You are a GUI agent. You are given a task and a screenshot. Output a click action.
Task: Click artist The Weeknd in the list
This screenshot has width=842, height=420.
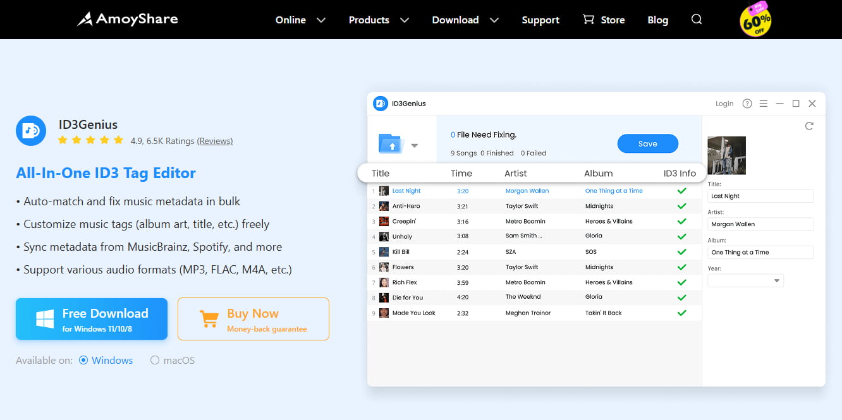tap(523, 297)
